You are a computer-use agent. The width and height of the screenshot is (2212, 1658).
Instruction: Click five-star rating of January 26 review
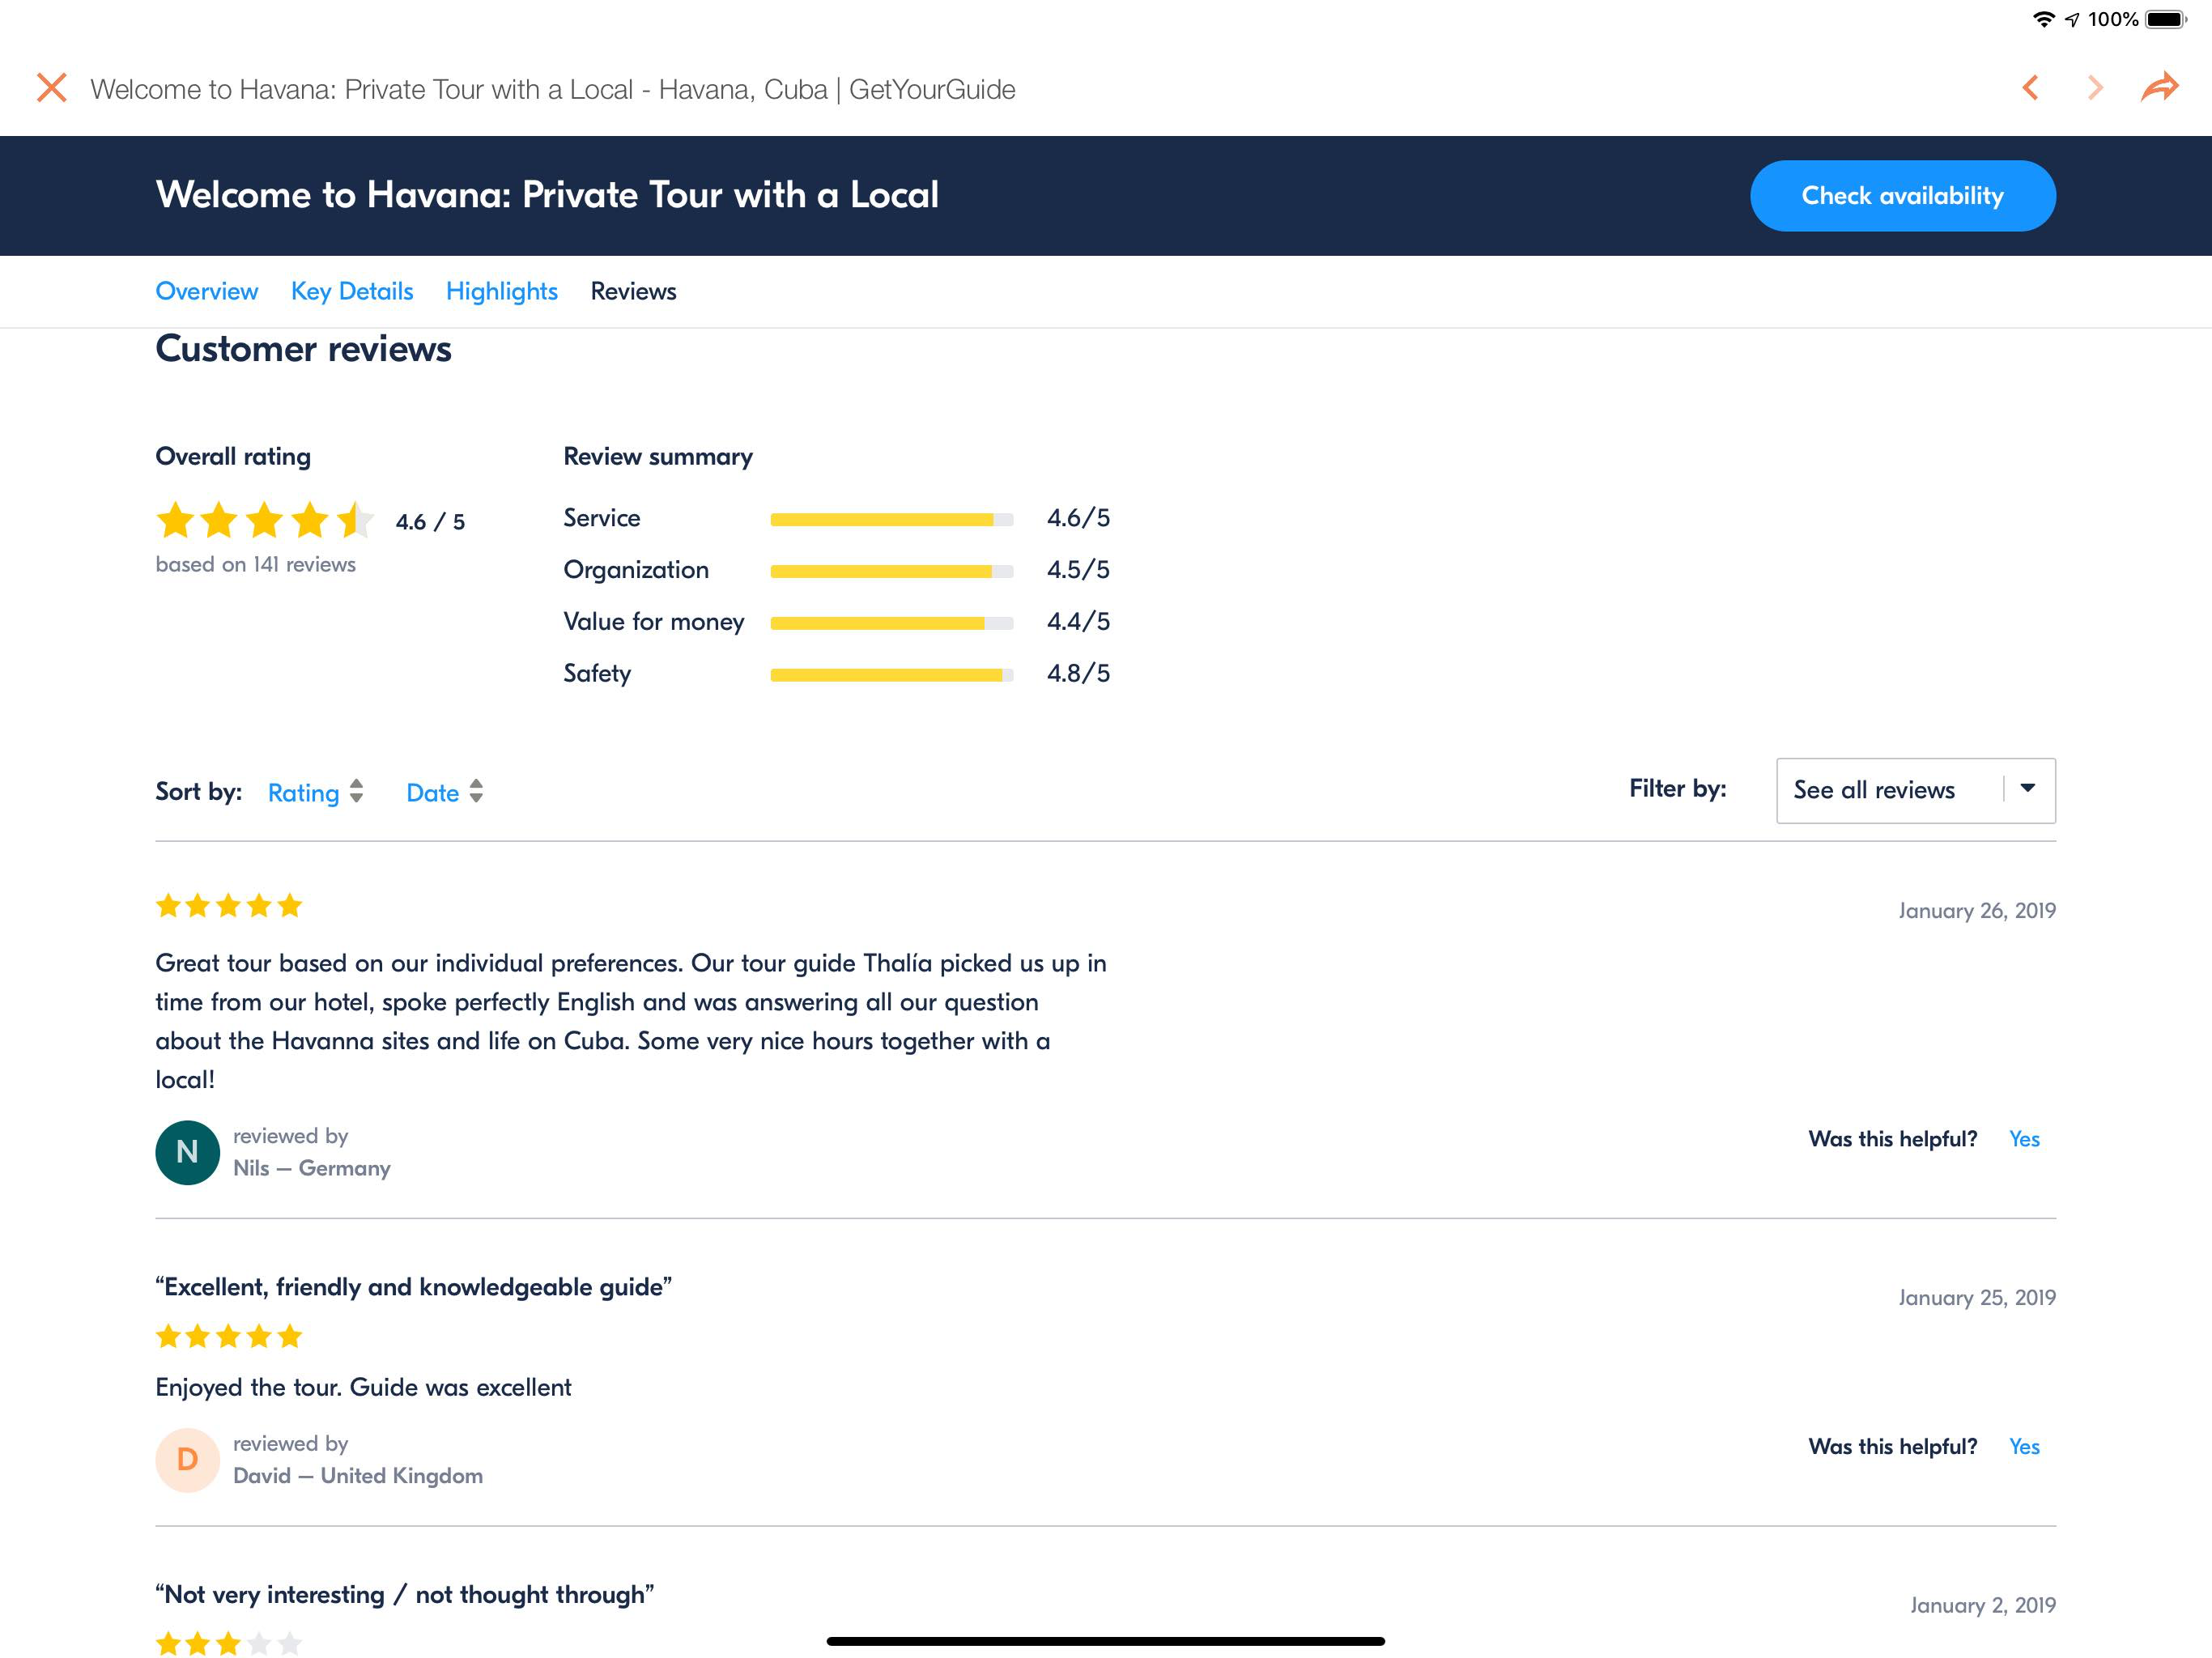pyautogui.click(x=229, y=906)
